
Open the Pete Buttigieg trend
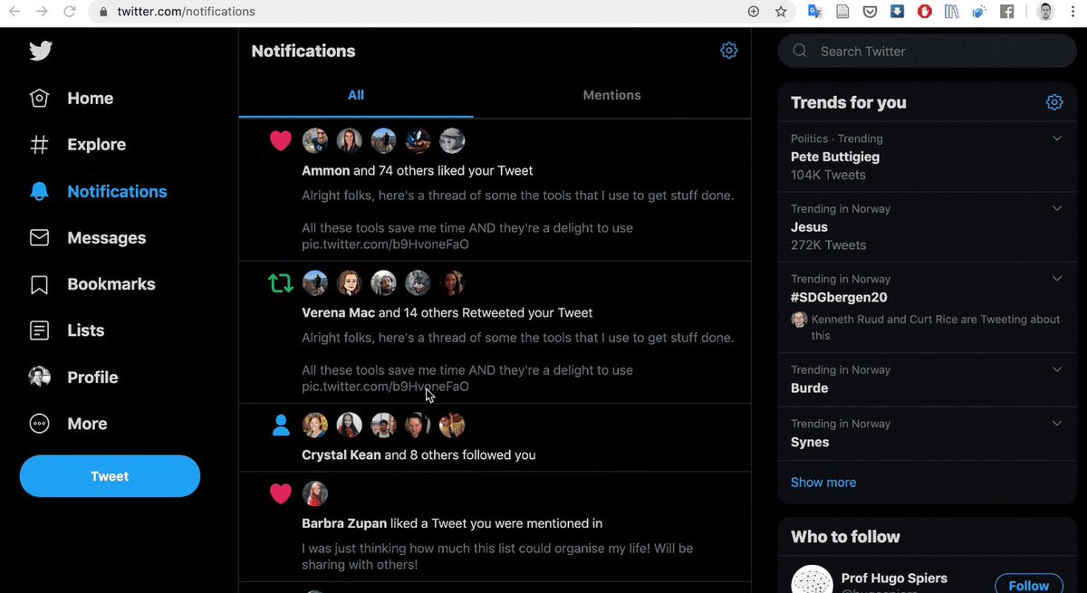click(x=834, y=157)
